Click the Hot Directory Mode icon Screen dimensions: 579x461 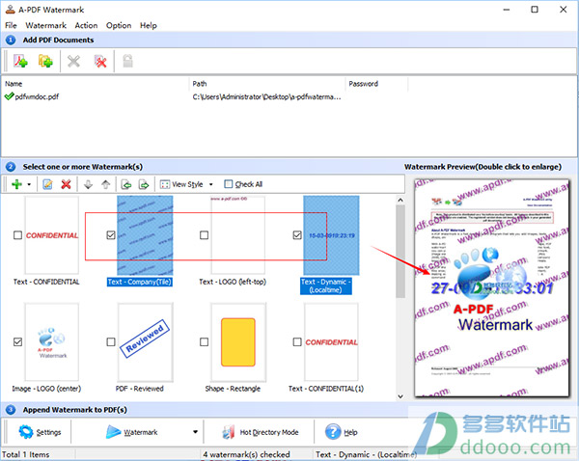click(228, 432)
